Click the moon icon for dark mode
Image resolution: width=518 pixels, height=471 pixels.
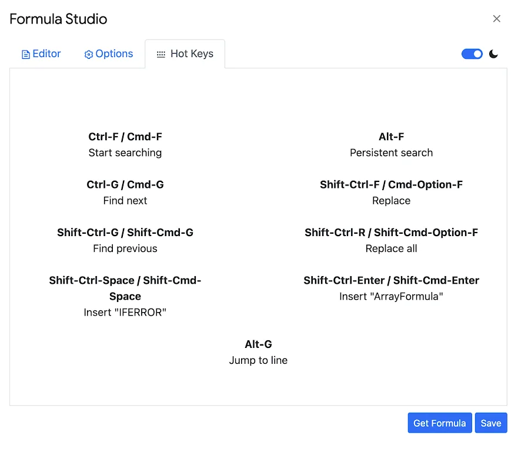pyautogui.click(x=493, y=54)
